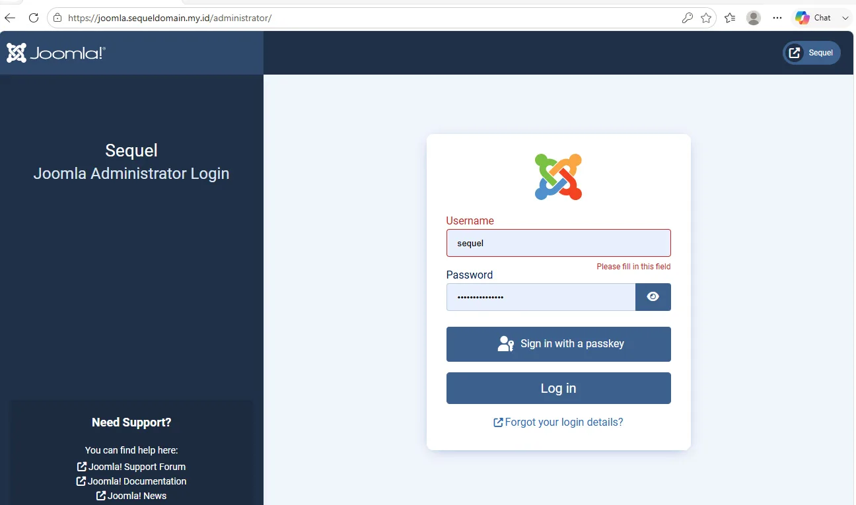Open browser Settings and more menu
The height and width of the screenshot is (505, 856).
tap(777, 18)
